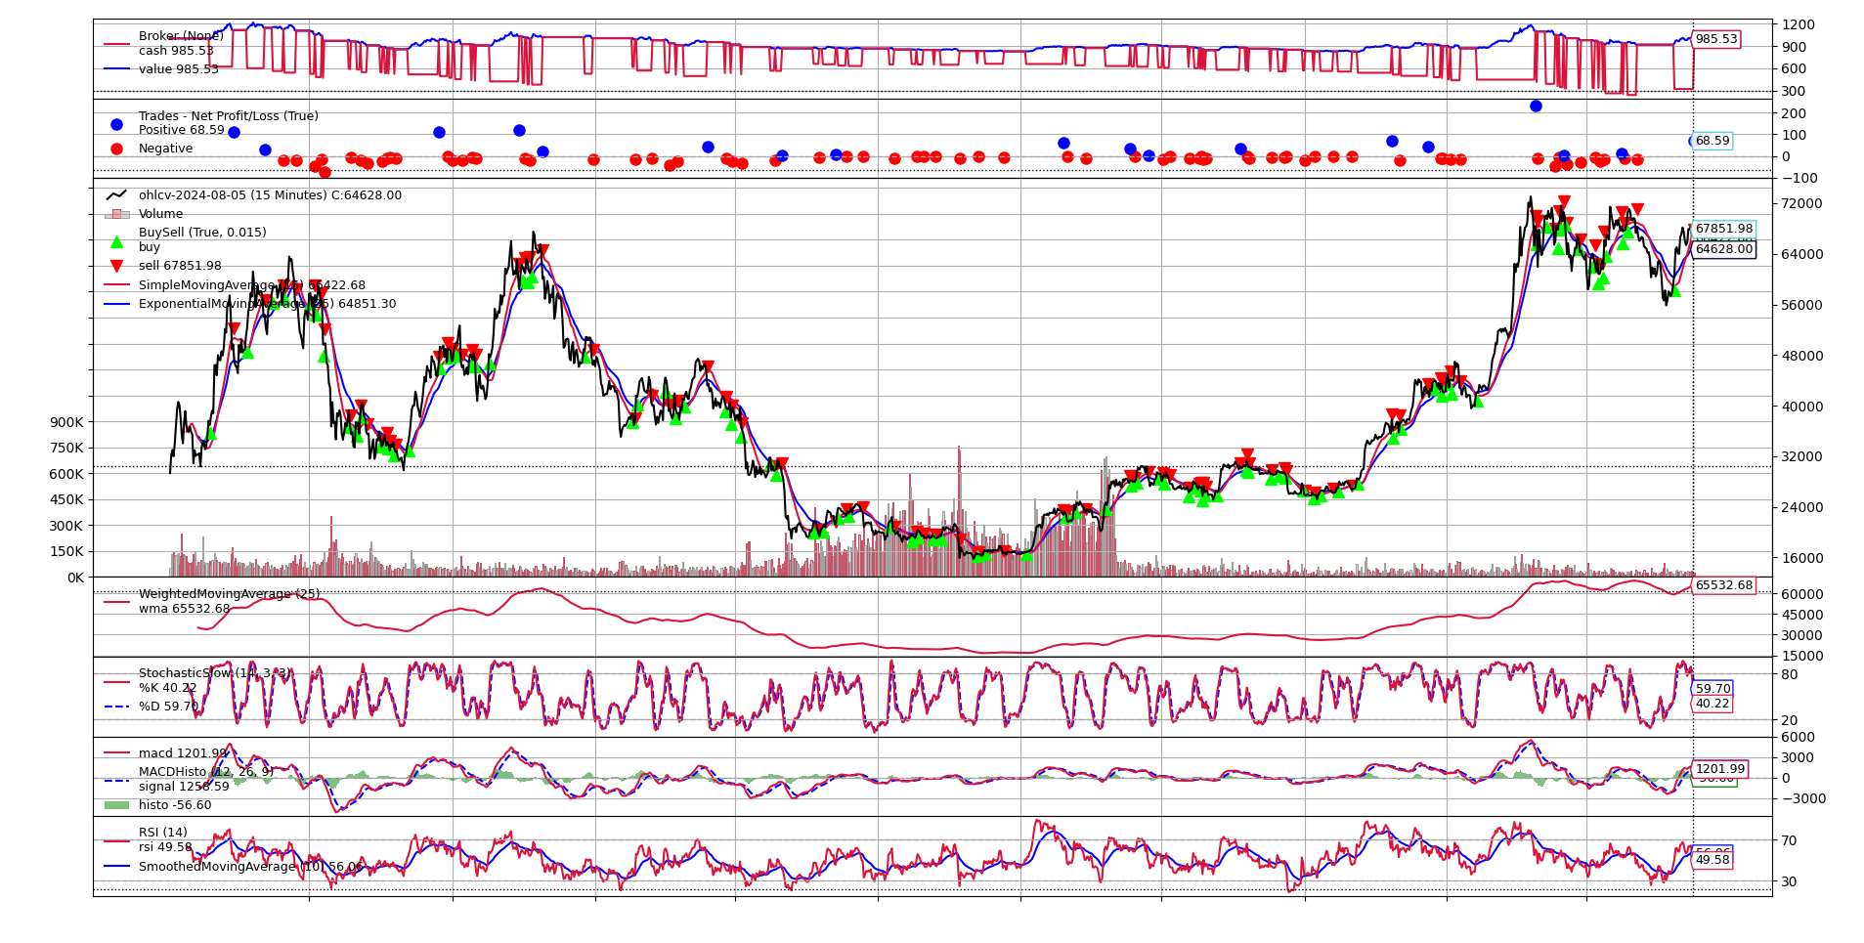Click the green buy triangle legend marker
The image size is (1864, 943).
tap(116, 241)
